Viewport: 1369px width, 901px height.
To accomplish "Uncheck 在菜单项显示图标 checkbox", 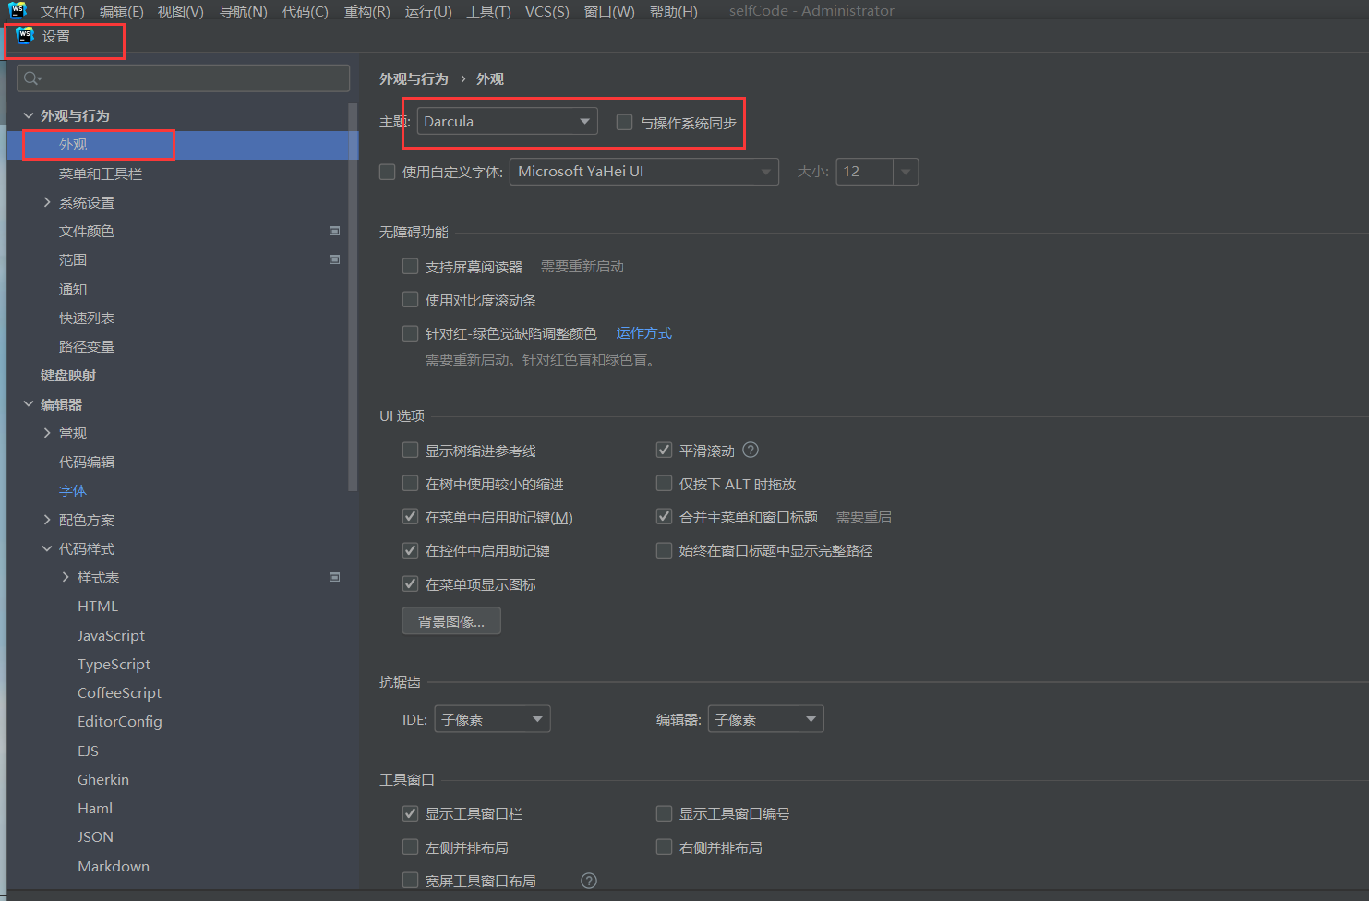I will click(x=411, y=583).
